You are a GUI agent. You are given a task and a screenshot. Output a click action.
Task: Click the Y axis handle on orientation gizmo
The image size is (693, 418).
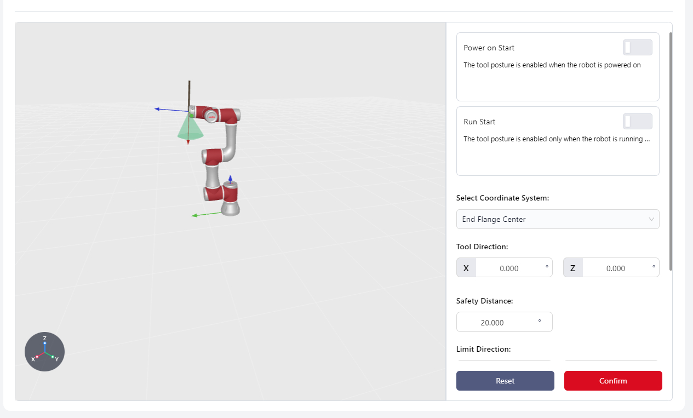[x=53, y=357]
